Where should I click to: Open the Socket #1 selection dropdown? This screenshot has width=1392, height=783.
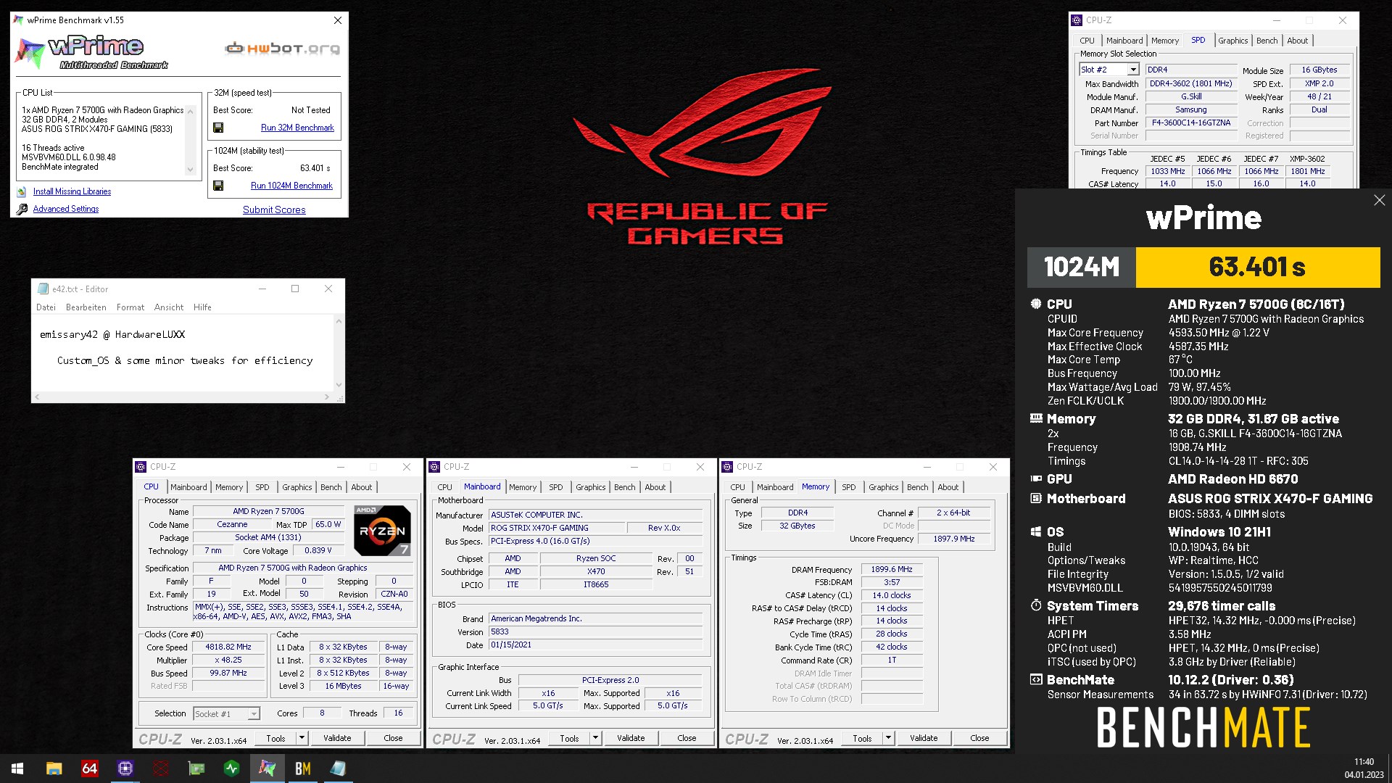(x=253, y=714)
